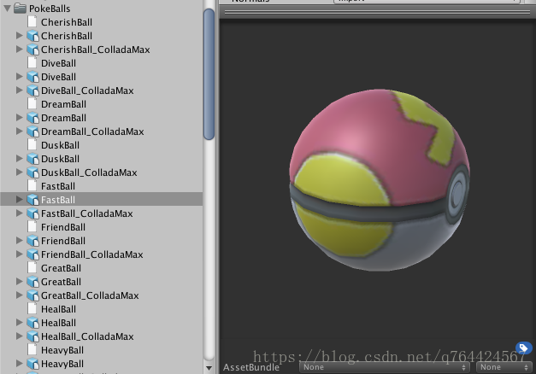Select the FastBall file page icon
Screen dimensions: 536x374
click(x=32, y=186)
